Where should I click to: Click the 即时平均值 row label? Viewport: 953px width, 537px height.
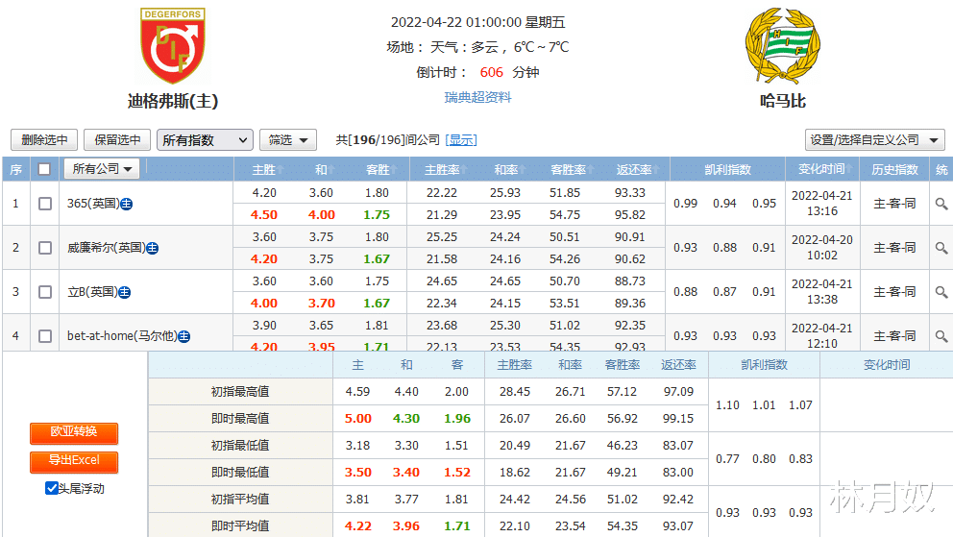pyautogui.click(x=240, y=526)
